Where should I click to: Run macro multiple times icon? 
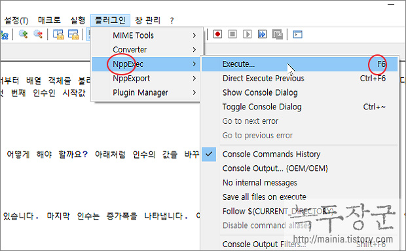click(262, 34)
